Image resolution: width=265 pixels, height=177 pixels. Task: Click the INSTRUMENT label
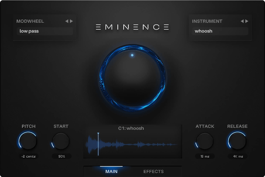coord(207,21)
